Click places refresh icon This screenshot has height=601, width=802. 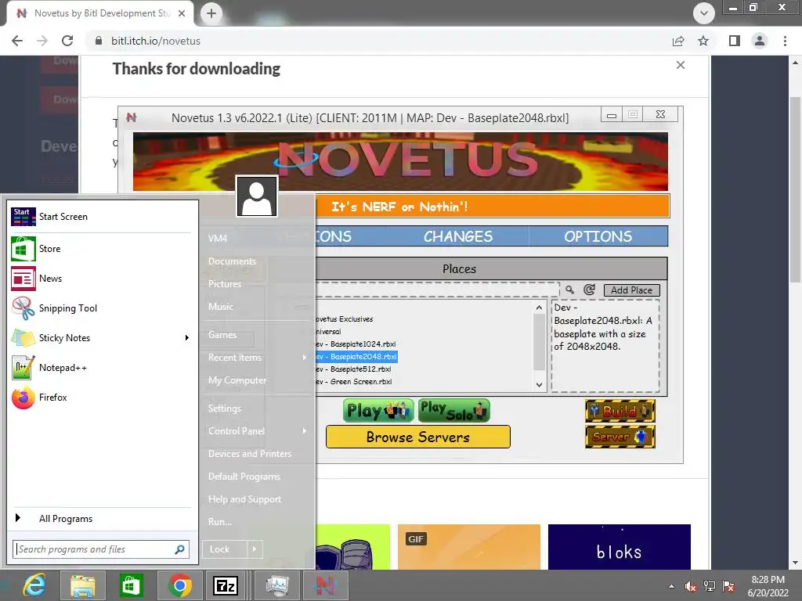[589, 290]
